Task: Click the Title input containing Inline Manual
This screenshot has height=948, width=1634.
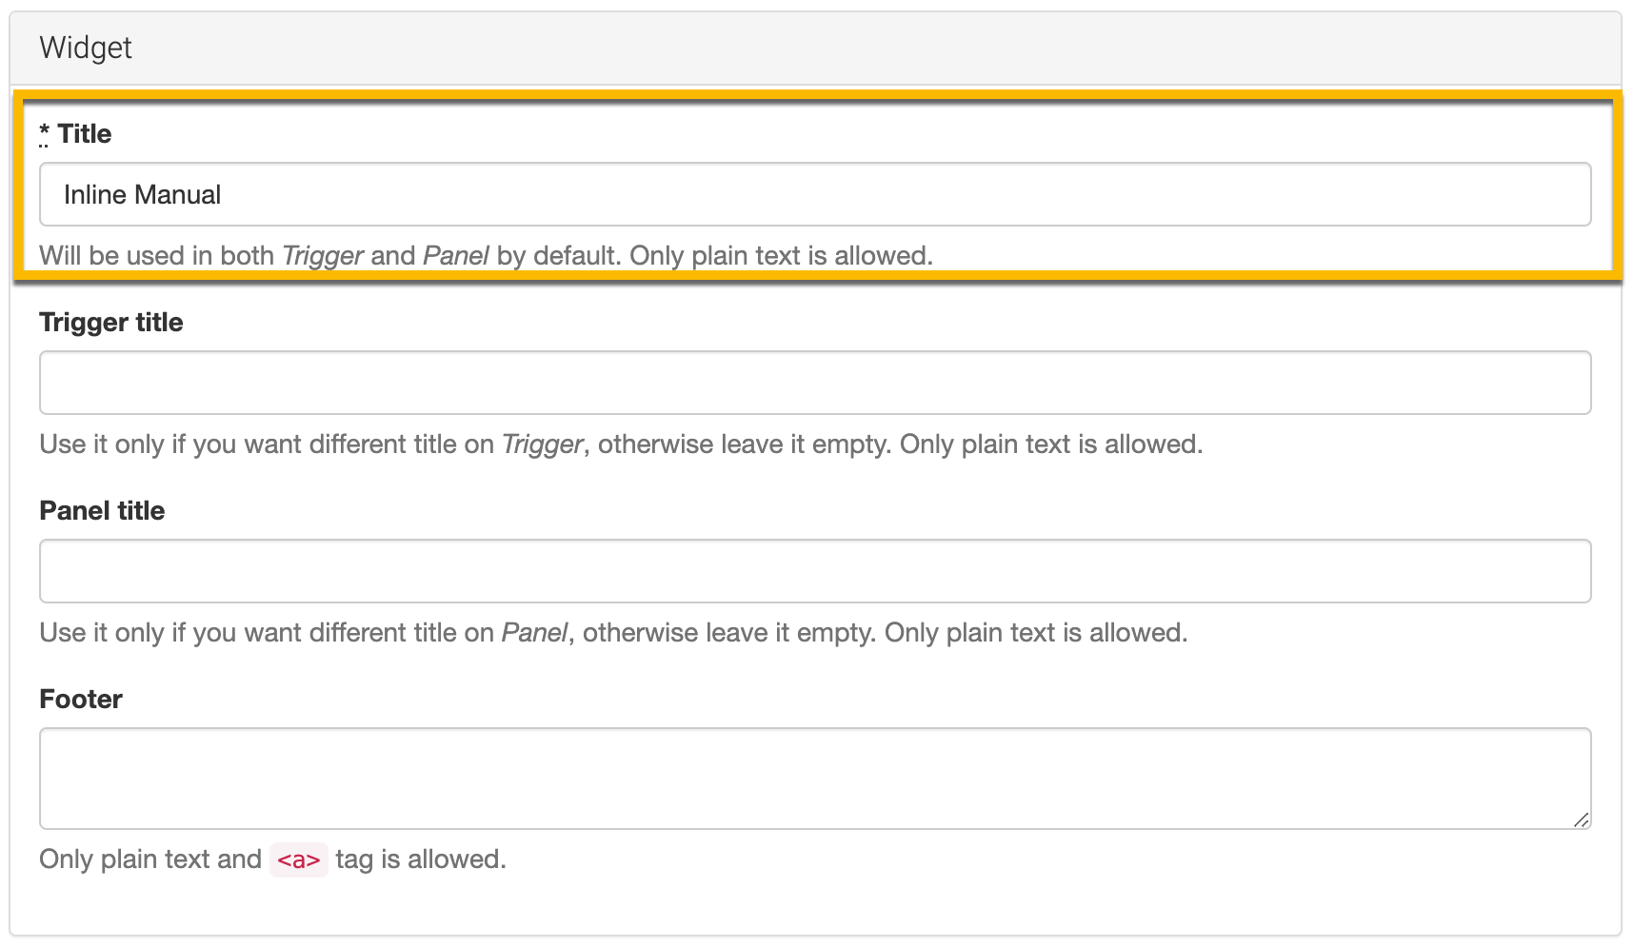Action: point(814,194)
